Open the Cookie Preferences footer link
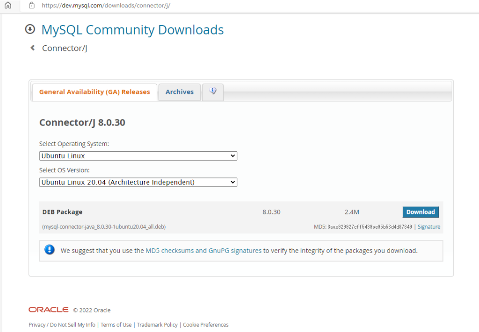 point(205,325)
